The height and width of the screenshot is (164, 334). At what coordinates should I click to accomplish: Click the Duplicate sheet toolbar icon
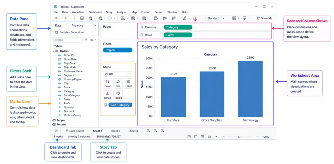pos(133,18)
